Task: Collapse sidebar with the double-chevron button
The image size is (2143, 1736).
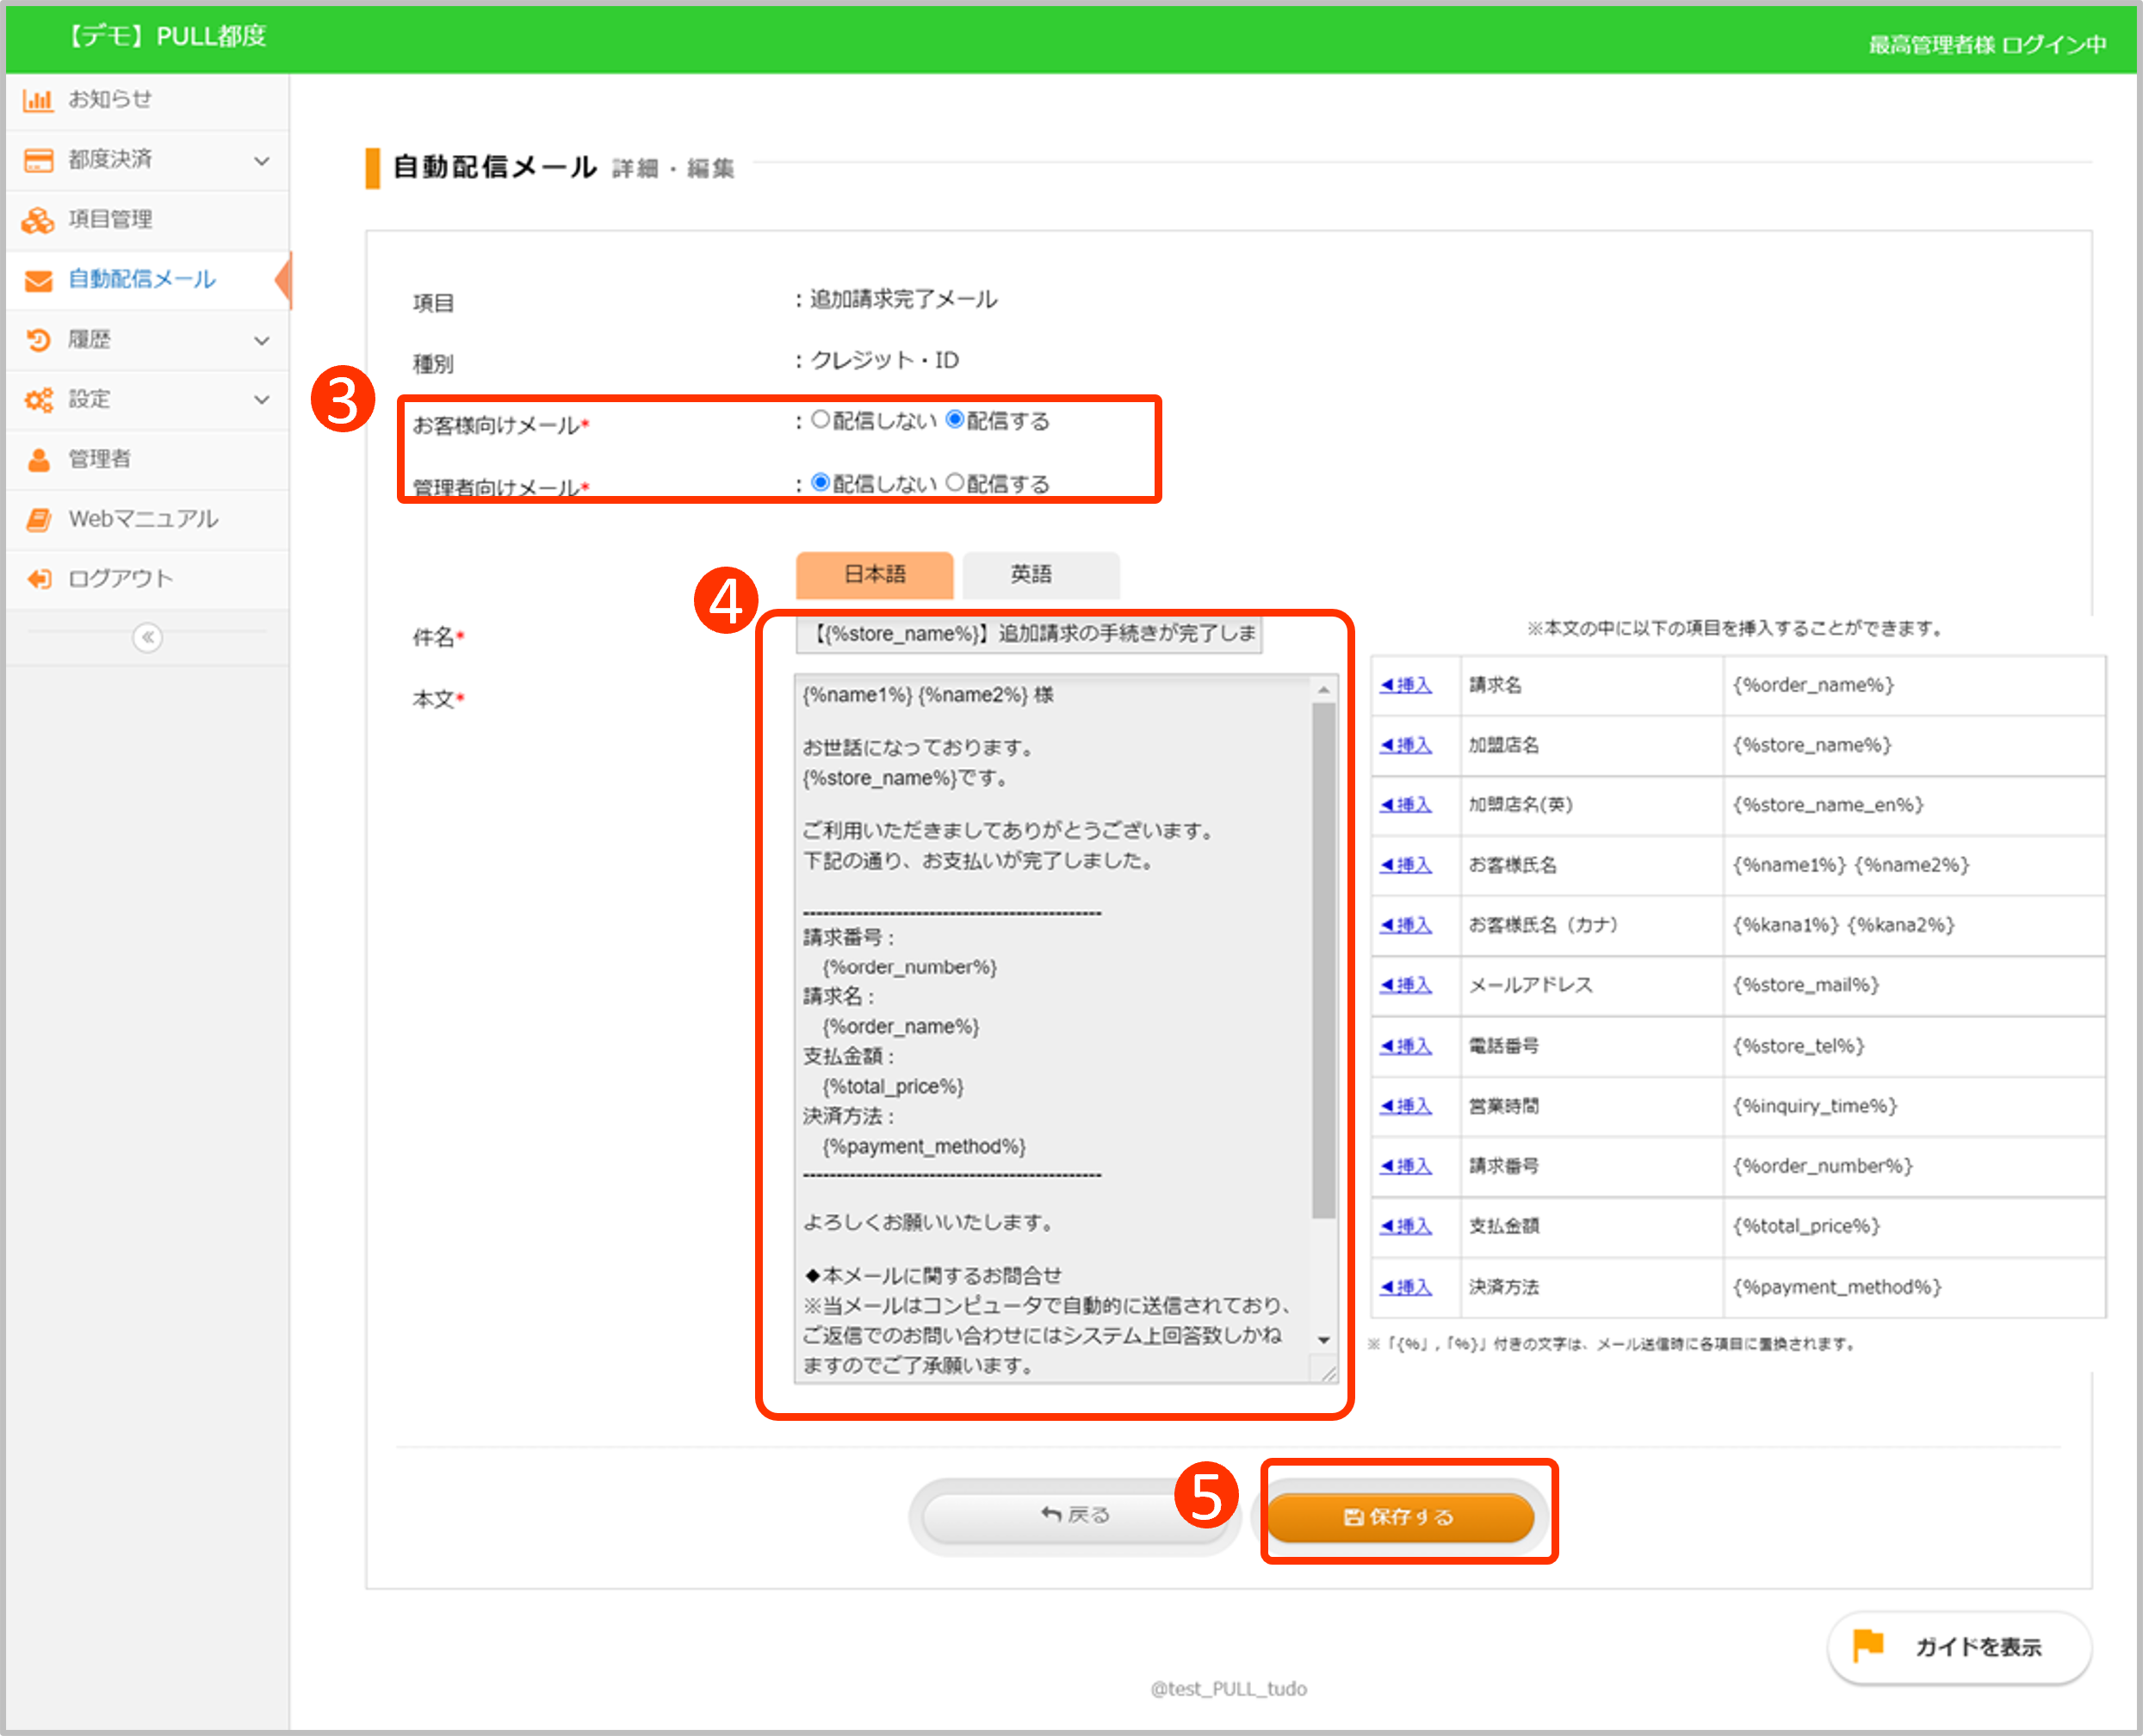Action: tap(147, 637)
